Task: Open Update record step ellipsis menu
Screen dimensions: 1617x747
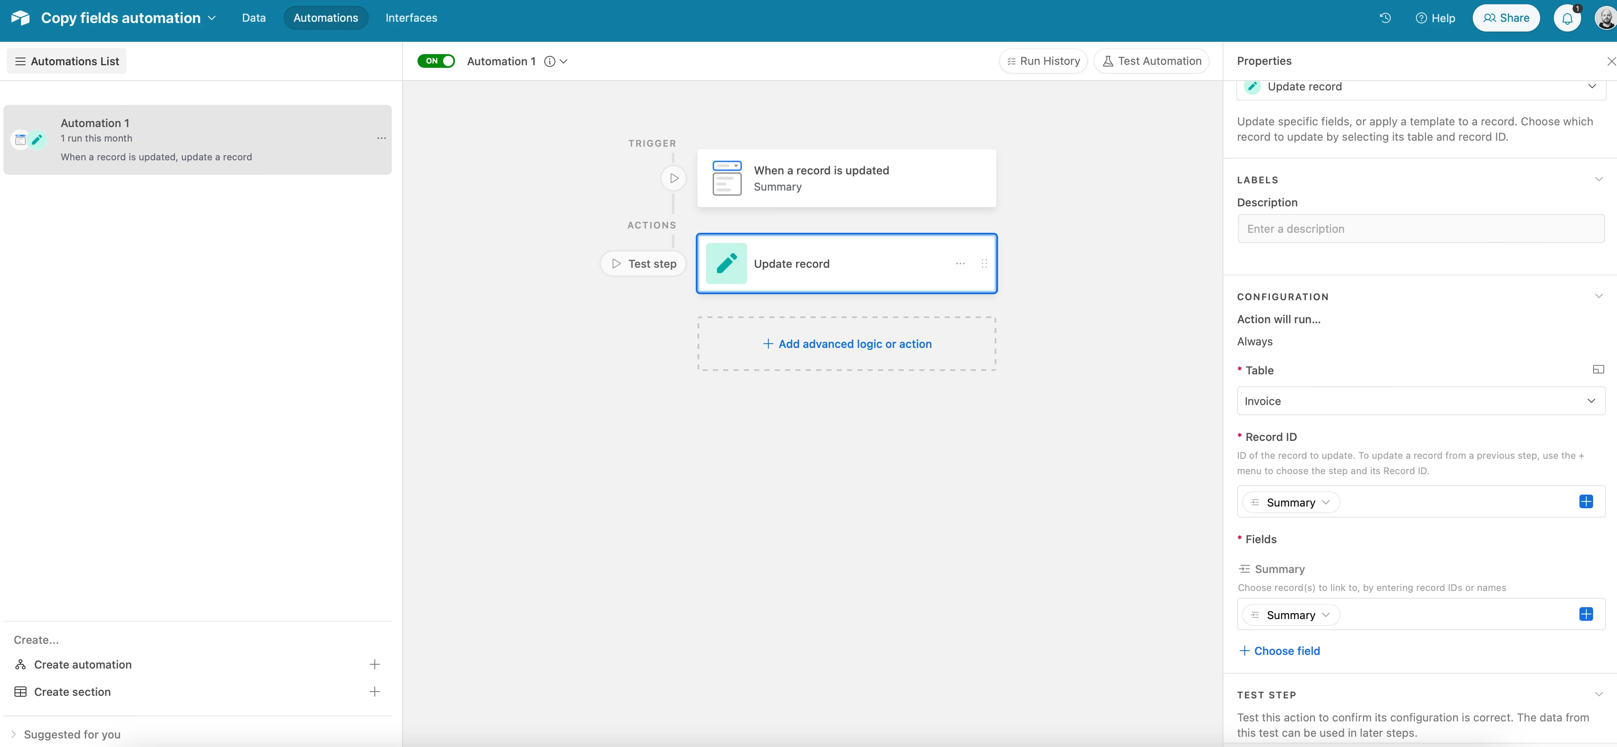Action: tap(960, 263)
